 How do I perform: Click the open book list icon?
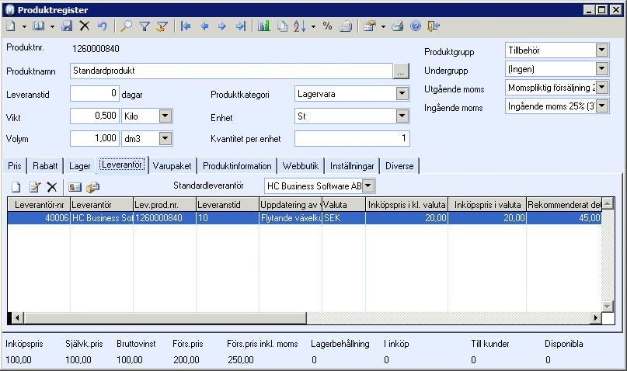click(x=38, y=26)
